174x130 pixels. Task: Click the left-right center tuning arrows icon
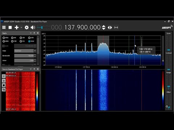[x=110, y=27]
